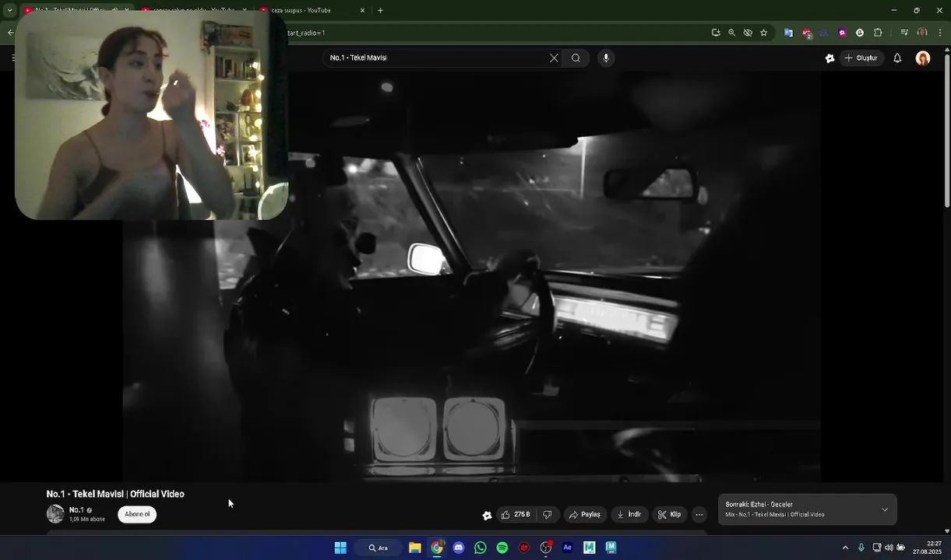951x560 pixels.
Task: Open After Effects from taskbar
Action: 568,548
